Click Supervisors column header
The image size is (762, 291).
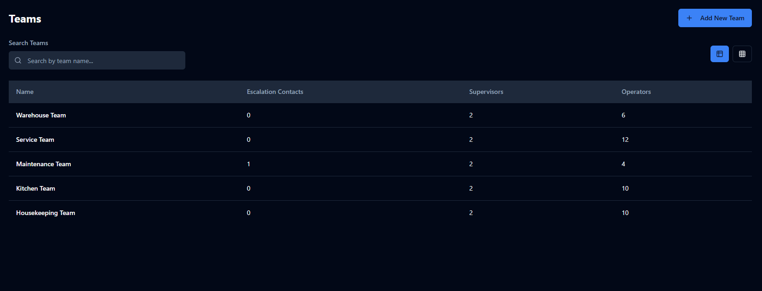click(486, 92)
